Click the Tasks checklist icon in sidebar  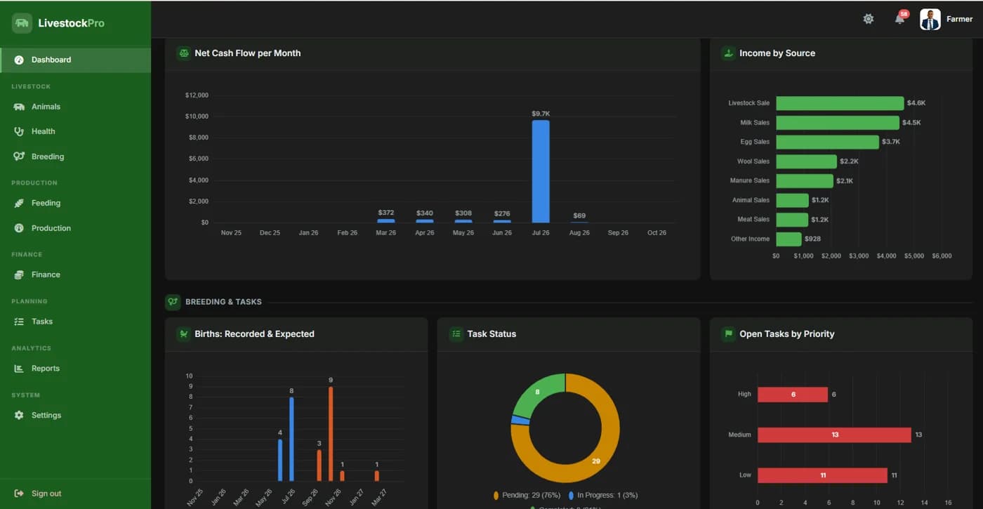coord(19,322)
